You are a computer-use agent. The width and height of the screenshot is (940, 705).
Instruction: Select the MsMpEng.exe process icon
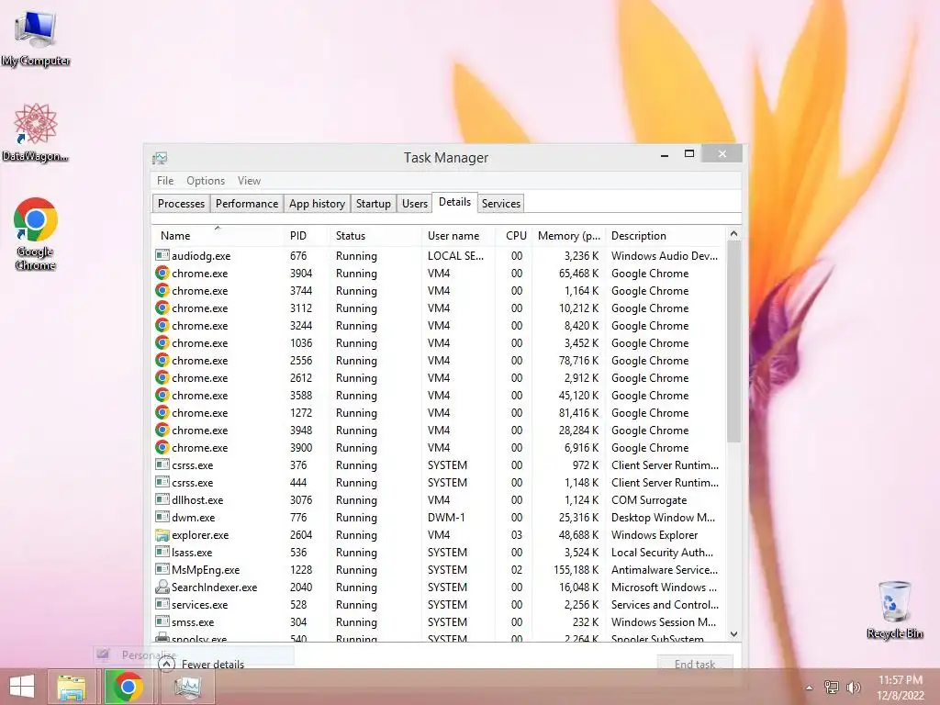(x=162, y=569)
